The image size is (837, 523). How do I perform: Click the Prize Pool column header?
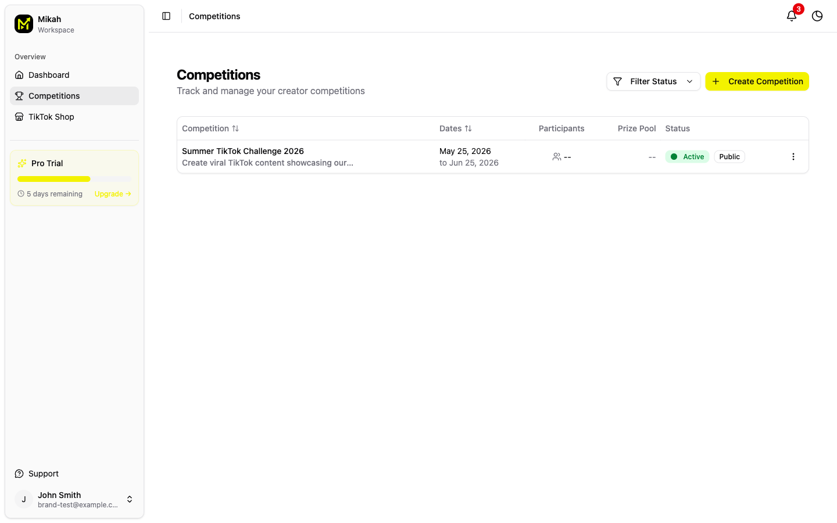636,128
